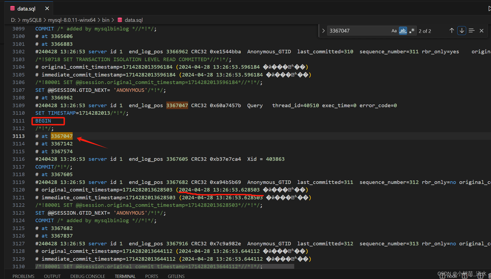Click line number 3113 in gutter
This screenshot has height=279, width=491.
click(18, 136)
